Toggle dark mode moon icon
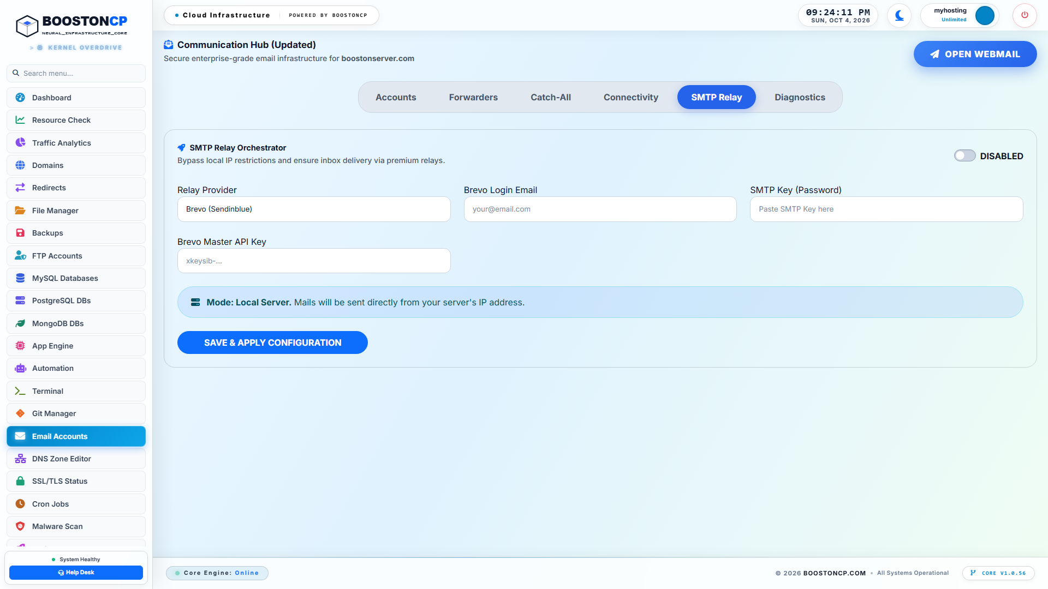The width and height of the screenshot is (1048, 589). click(x=899, y=15)
